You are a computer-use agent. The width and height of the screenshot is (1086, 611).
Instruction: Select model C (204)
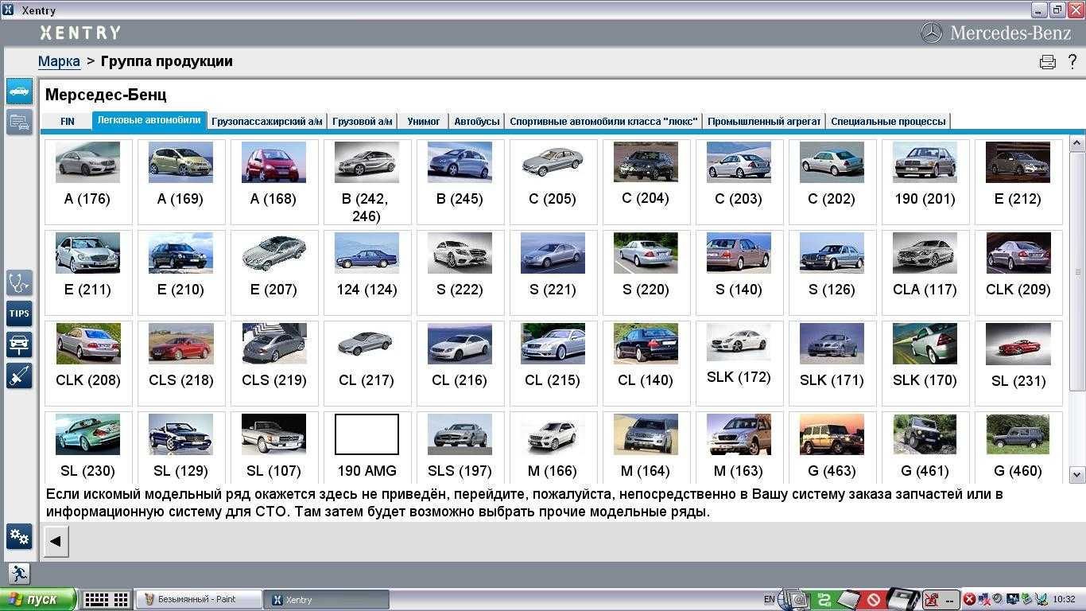(x=646, y=181)
